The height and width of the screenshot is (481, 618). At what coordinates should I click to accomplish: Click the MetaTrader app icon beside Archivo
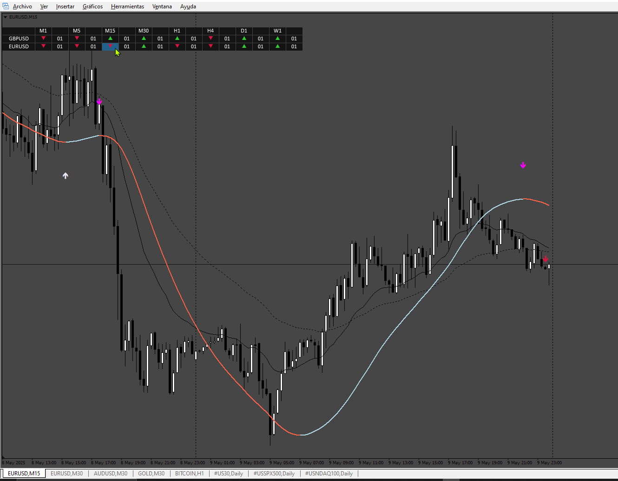point(6,6)
